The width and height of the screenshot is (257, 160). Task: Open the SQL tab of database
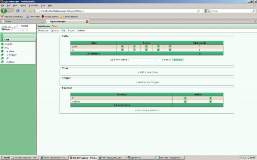[63, 31]
